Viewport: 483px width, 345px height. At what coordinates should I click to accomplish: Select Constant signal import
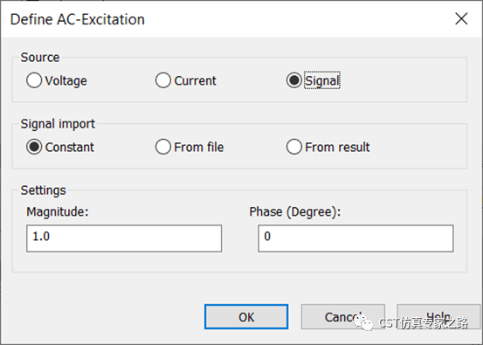(x=34, y=147)
